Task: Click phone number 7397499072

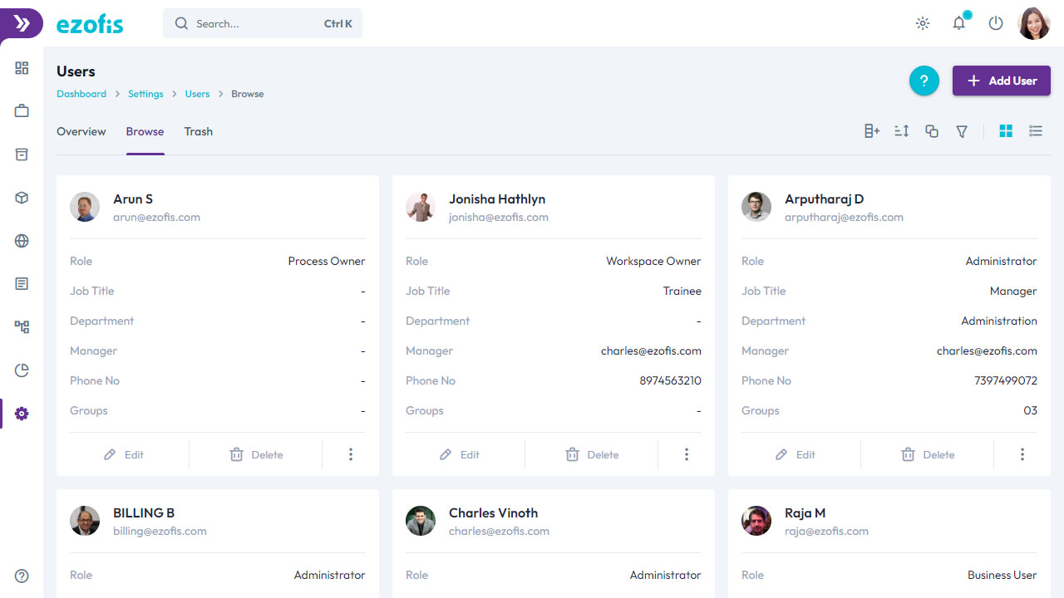Action: [x=1006, y=380]
